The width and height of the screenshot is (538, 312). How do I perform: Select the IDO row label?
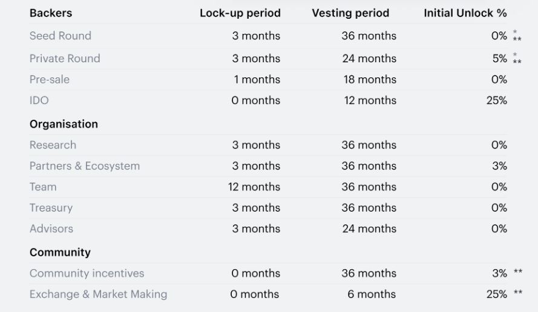[39, 100]
